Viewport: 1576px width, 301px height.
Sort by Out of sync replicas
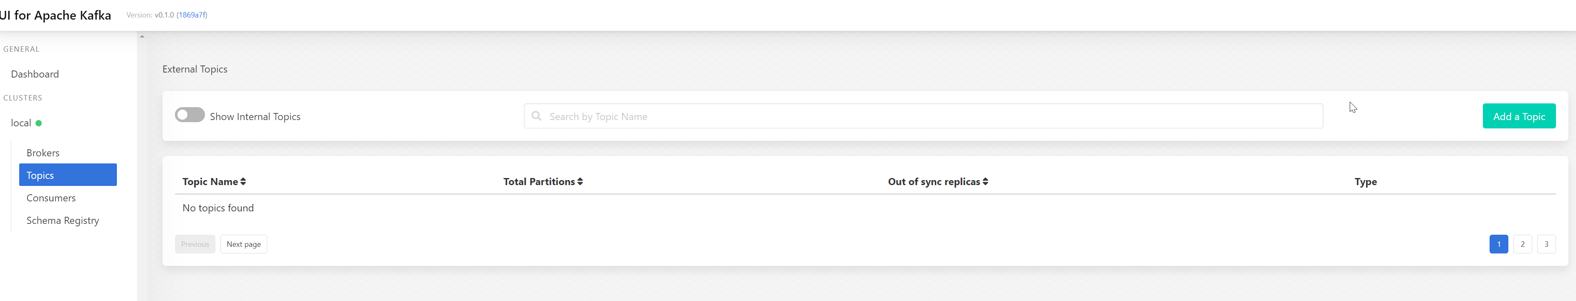tap(937, 181)
